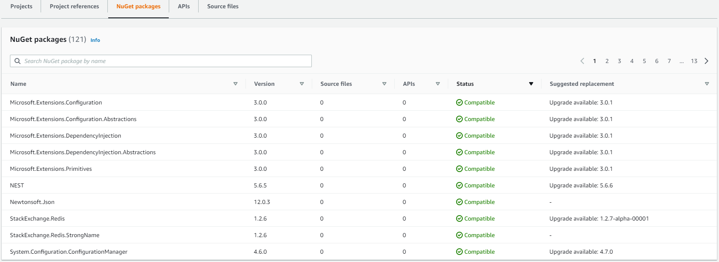Click the StackExchange.Redis package name
The width and height of the screenshot is (719, 262).
tap(37, 218)
